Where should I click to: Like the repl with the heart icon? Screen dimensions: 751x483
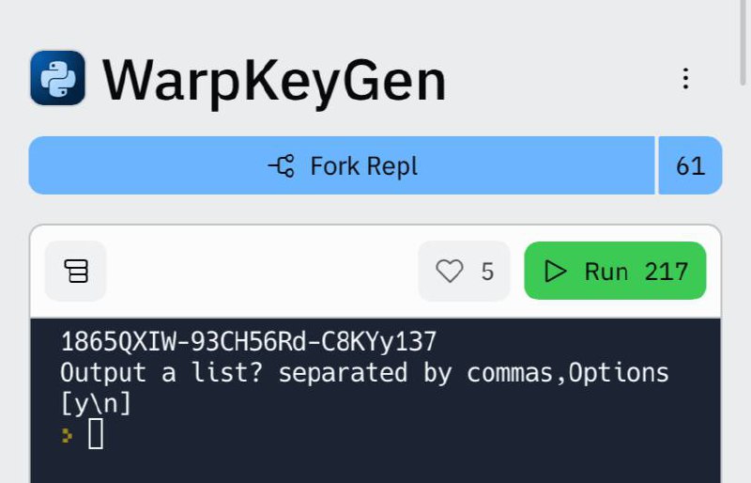[450, 271]
